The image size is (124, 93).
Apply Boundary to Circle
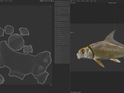[62, 43]
